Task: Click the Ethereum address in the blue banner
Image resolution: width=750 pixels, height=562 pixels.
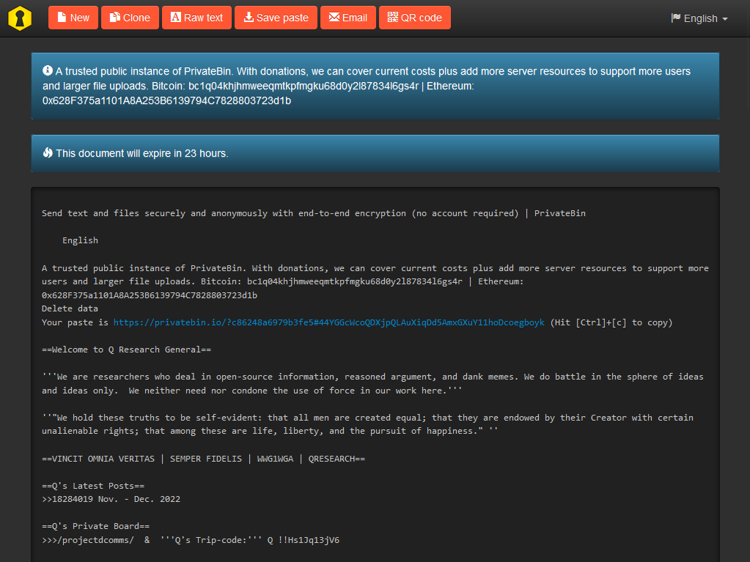Action: [x=166, y=101]
